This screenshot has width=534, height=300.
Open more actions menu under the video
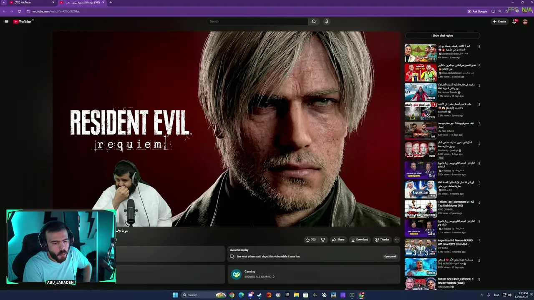coord(397,240)
